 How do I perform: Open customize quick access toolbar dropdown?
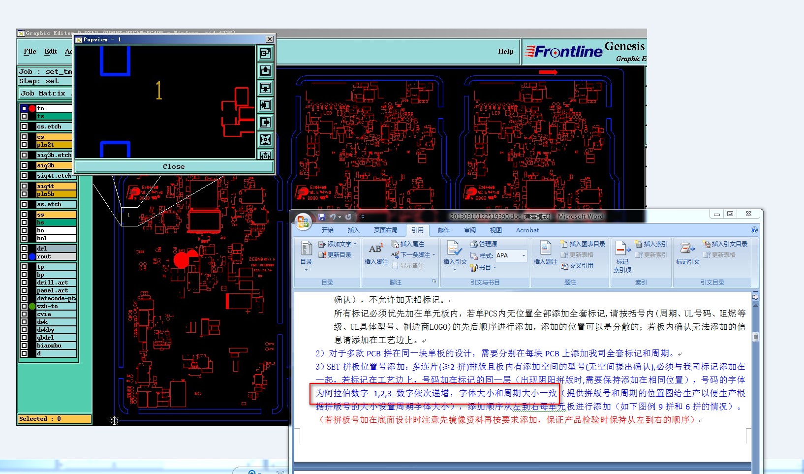(363, 217)
